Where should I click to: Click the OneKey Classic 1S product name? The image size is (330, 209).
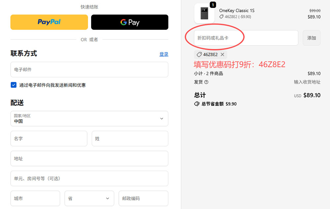click(x=237, y=11)
